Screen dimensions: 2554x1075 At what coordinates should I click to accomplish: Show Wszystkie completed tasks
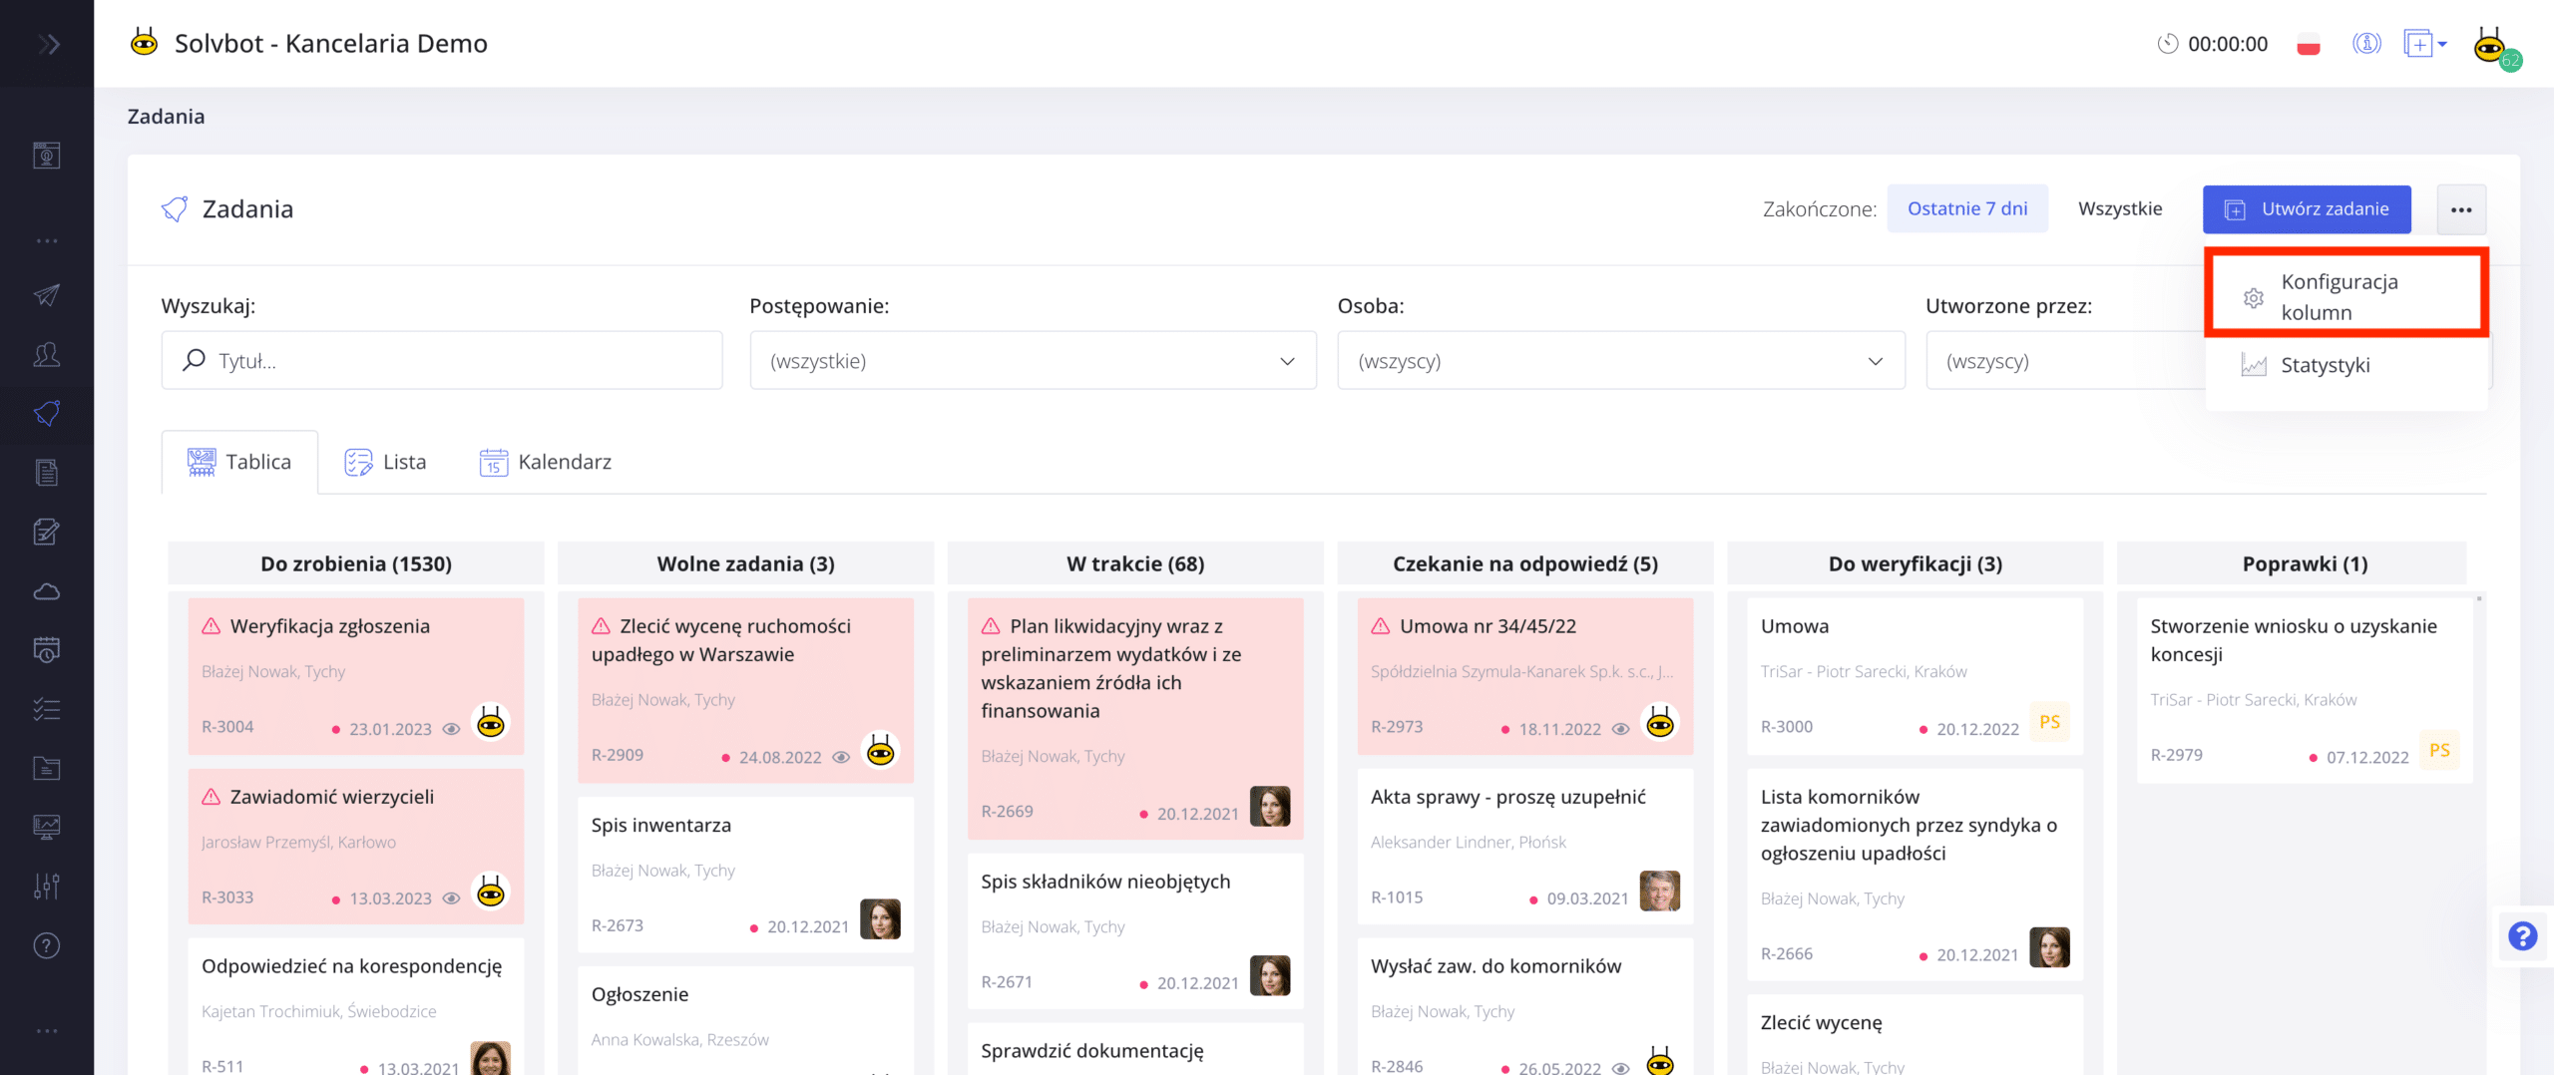2120,208
